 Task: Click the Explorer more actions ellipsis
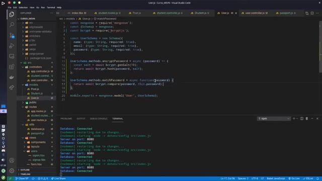pyautogui.click(x=51, y=13)
